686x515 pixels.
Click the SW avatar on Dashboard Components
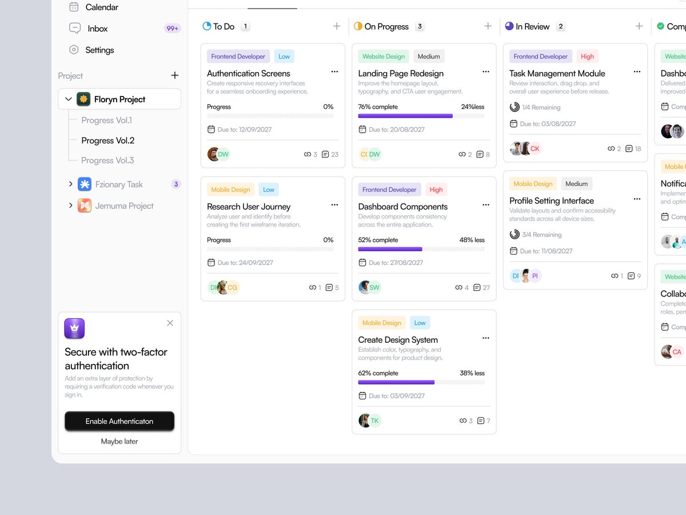[374, 287]
